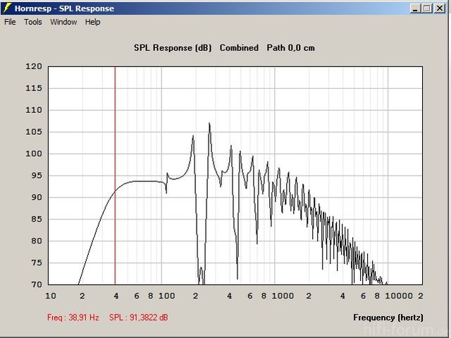Click the 'Combined' label above the chart
451x338 pixels.
tap(239, 48)
